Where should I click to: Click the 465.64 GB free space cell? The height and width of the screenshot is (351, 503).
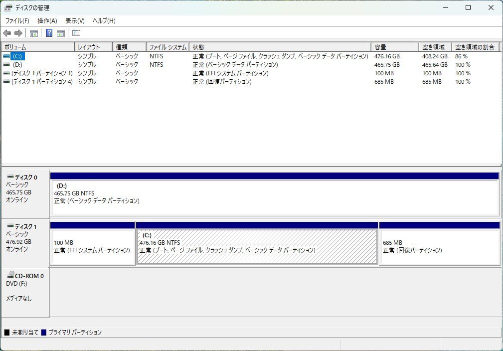pyautogui.click(x=435, y=64)
